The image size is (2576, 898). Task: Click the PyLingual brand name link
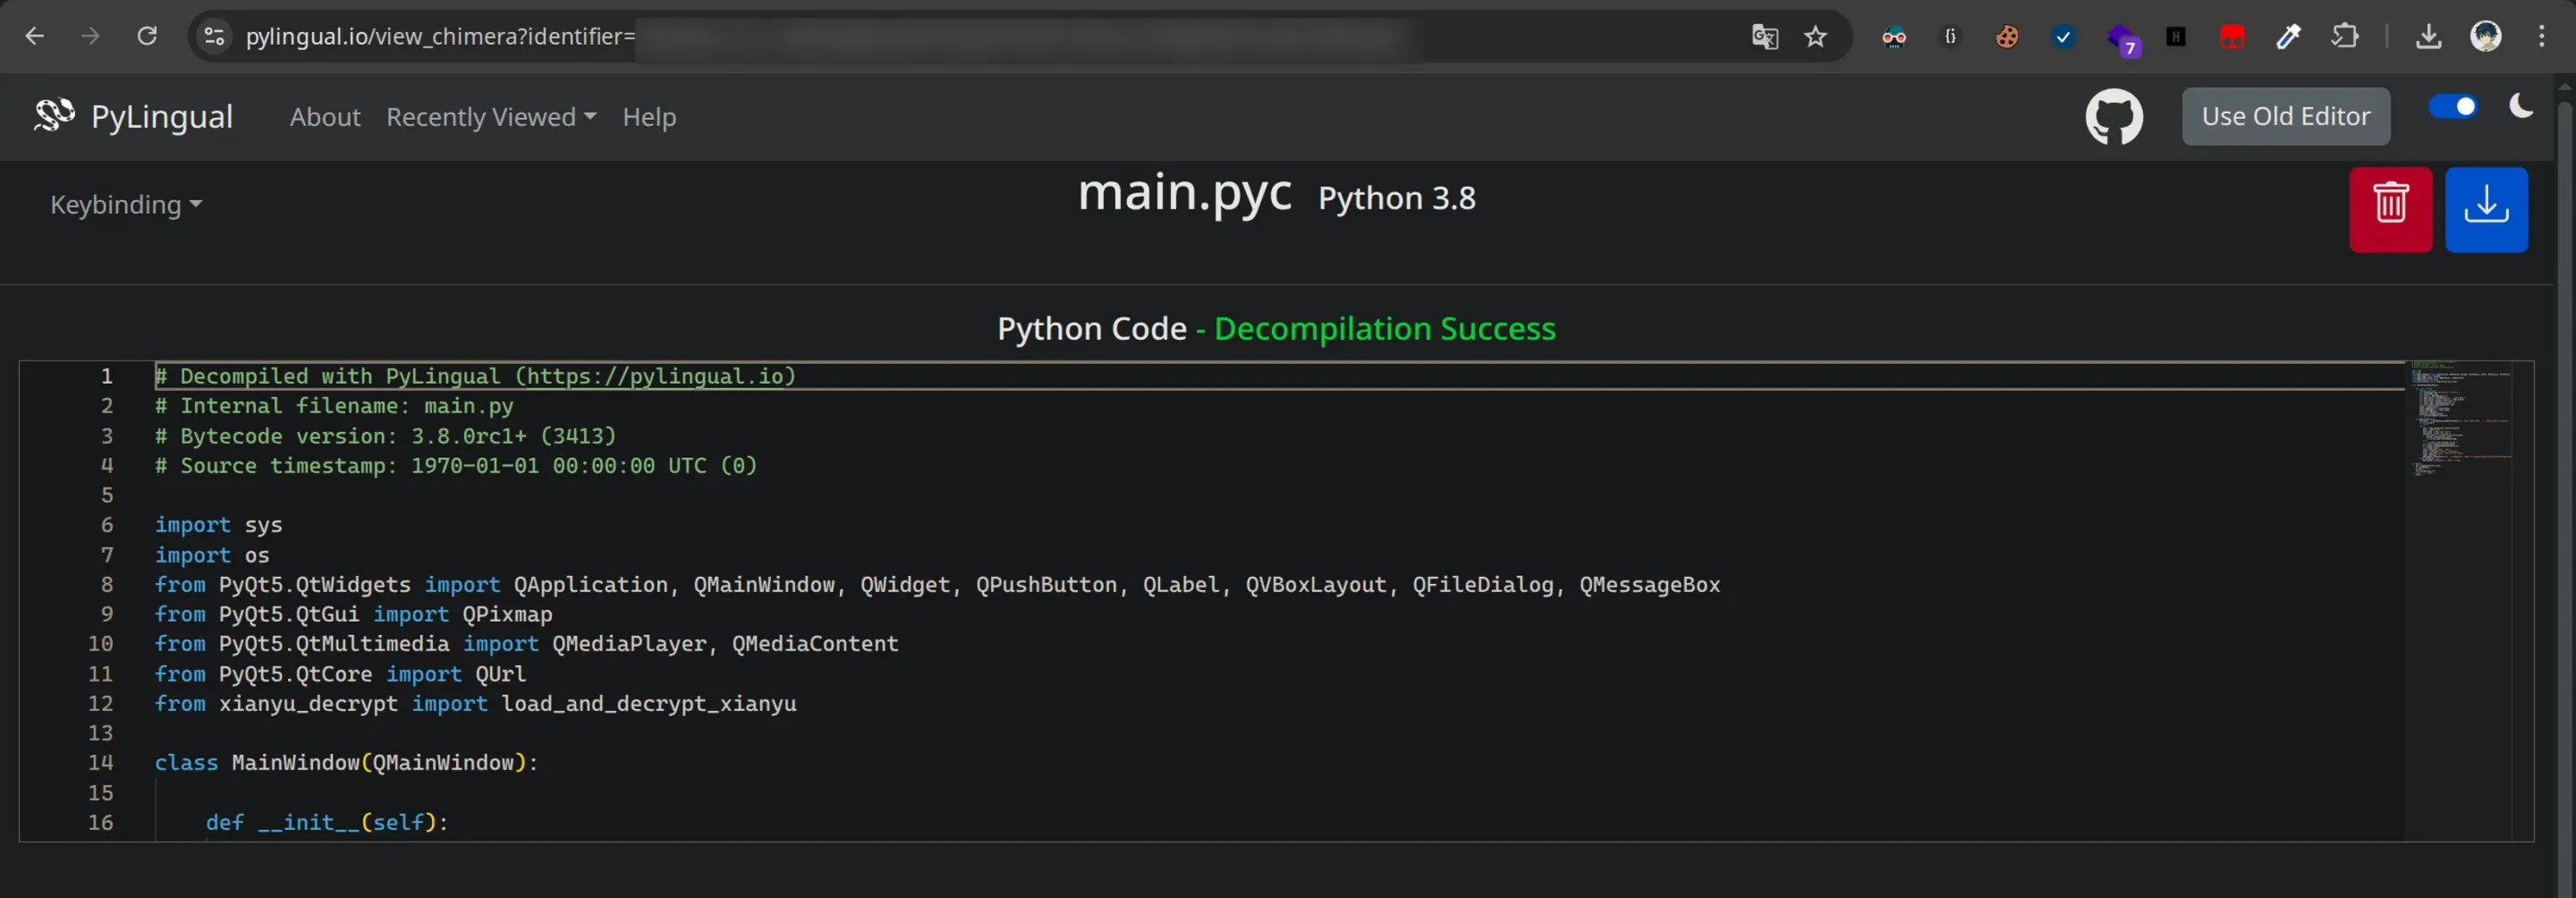[162, 117]
